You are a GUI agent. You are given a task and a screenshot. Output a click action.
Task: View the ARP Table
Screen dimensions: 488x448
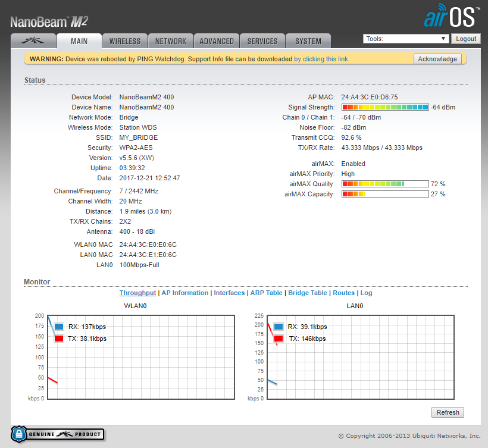click(266, 293)
